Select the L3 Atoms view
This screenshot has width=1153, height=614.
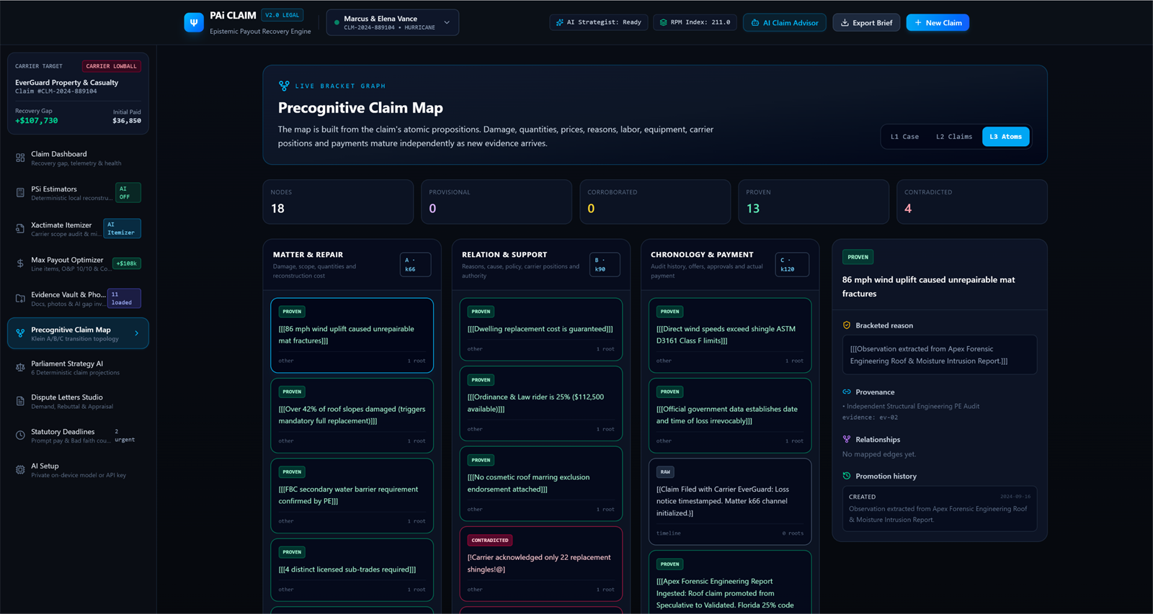(x=1006, y=137)
